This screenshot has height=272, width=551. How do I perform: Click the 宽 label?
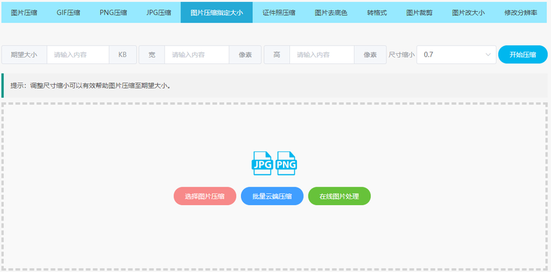pos(152,55)
